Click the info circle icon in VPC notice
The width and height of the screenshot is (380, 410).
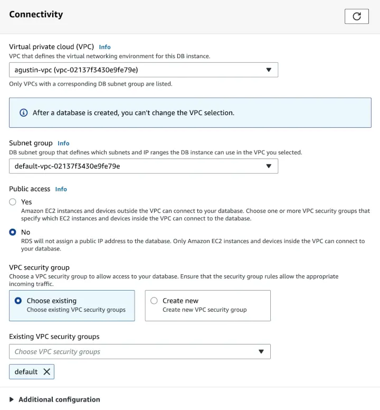(x=23, y=113)
